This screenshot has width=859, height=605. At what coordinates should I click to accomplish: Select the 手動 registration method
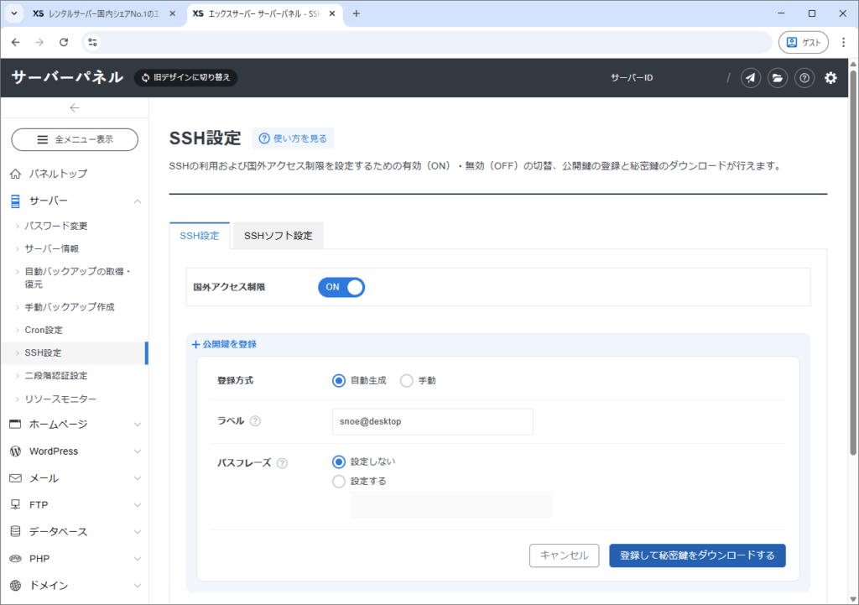click(x=408, y=380)
